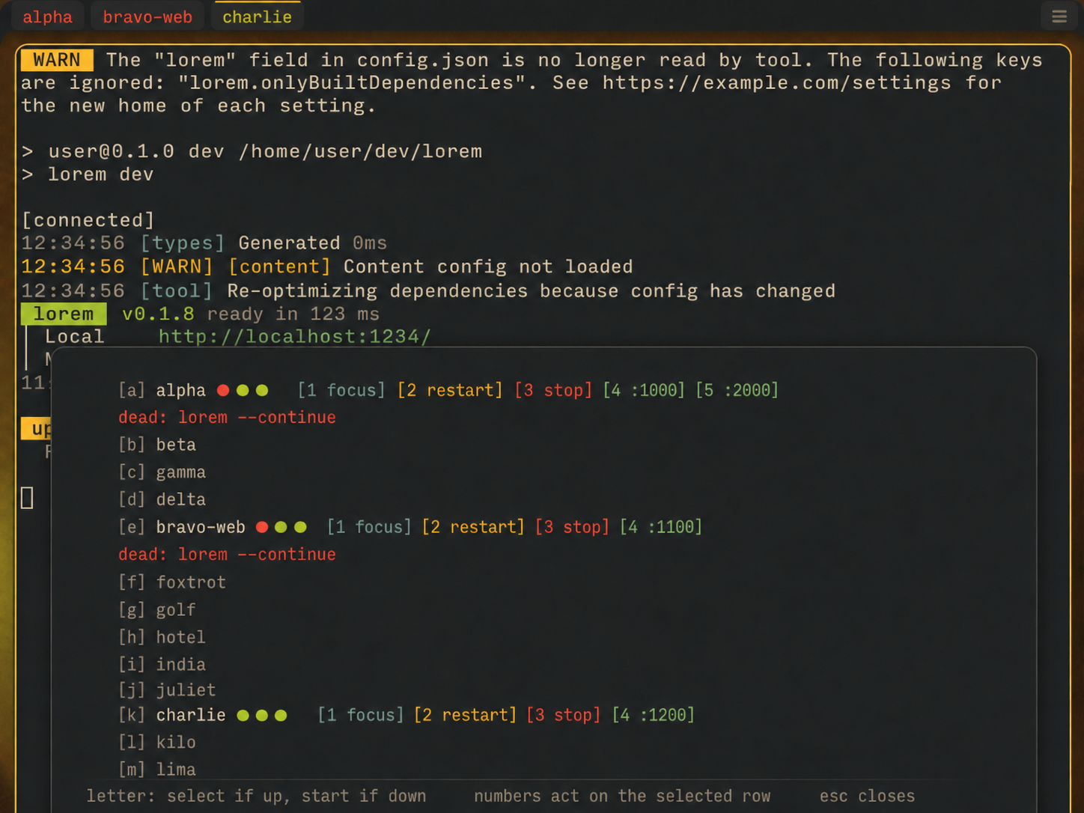Click the "> user@0.1.0 dev /home/user/dev/lorem" line
Image resolution: width=1084 pixels, height=813 pixels.
[252, 151]
